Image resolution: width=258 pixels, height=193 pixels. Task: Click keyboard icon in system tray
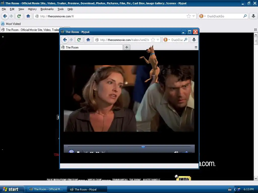230,189
